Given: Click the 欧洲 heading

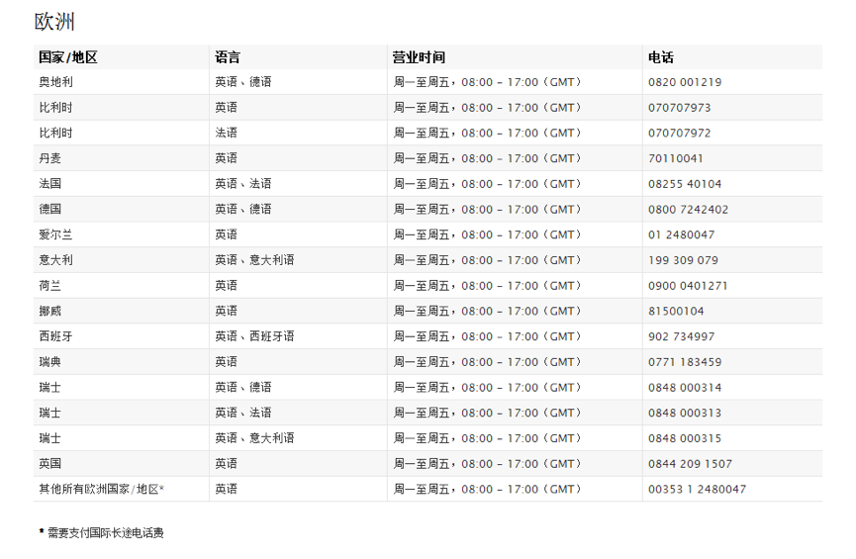Looking at the screenshot, I should [54, 22].
